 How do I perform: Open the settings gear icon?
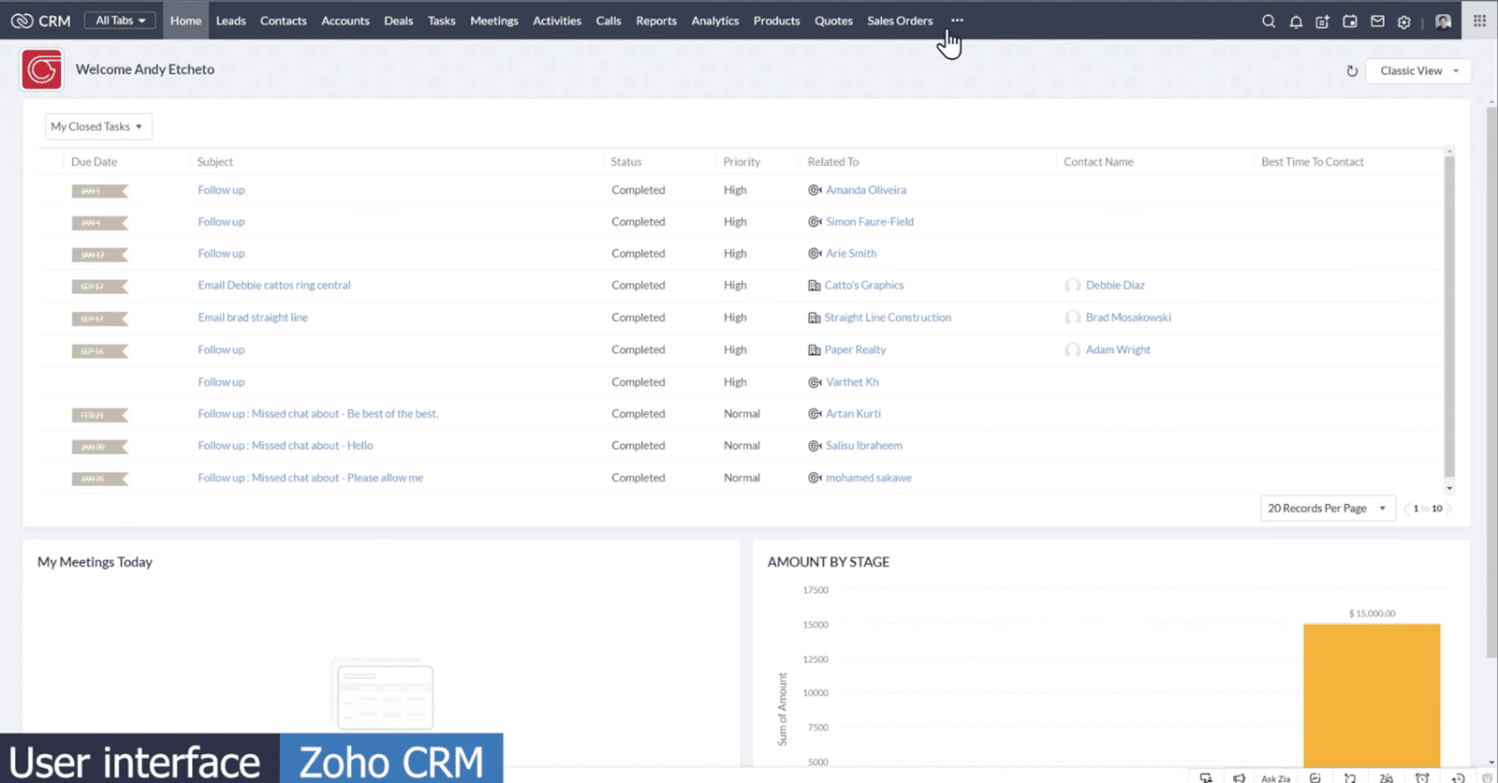point(1403,22)
